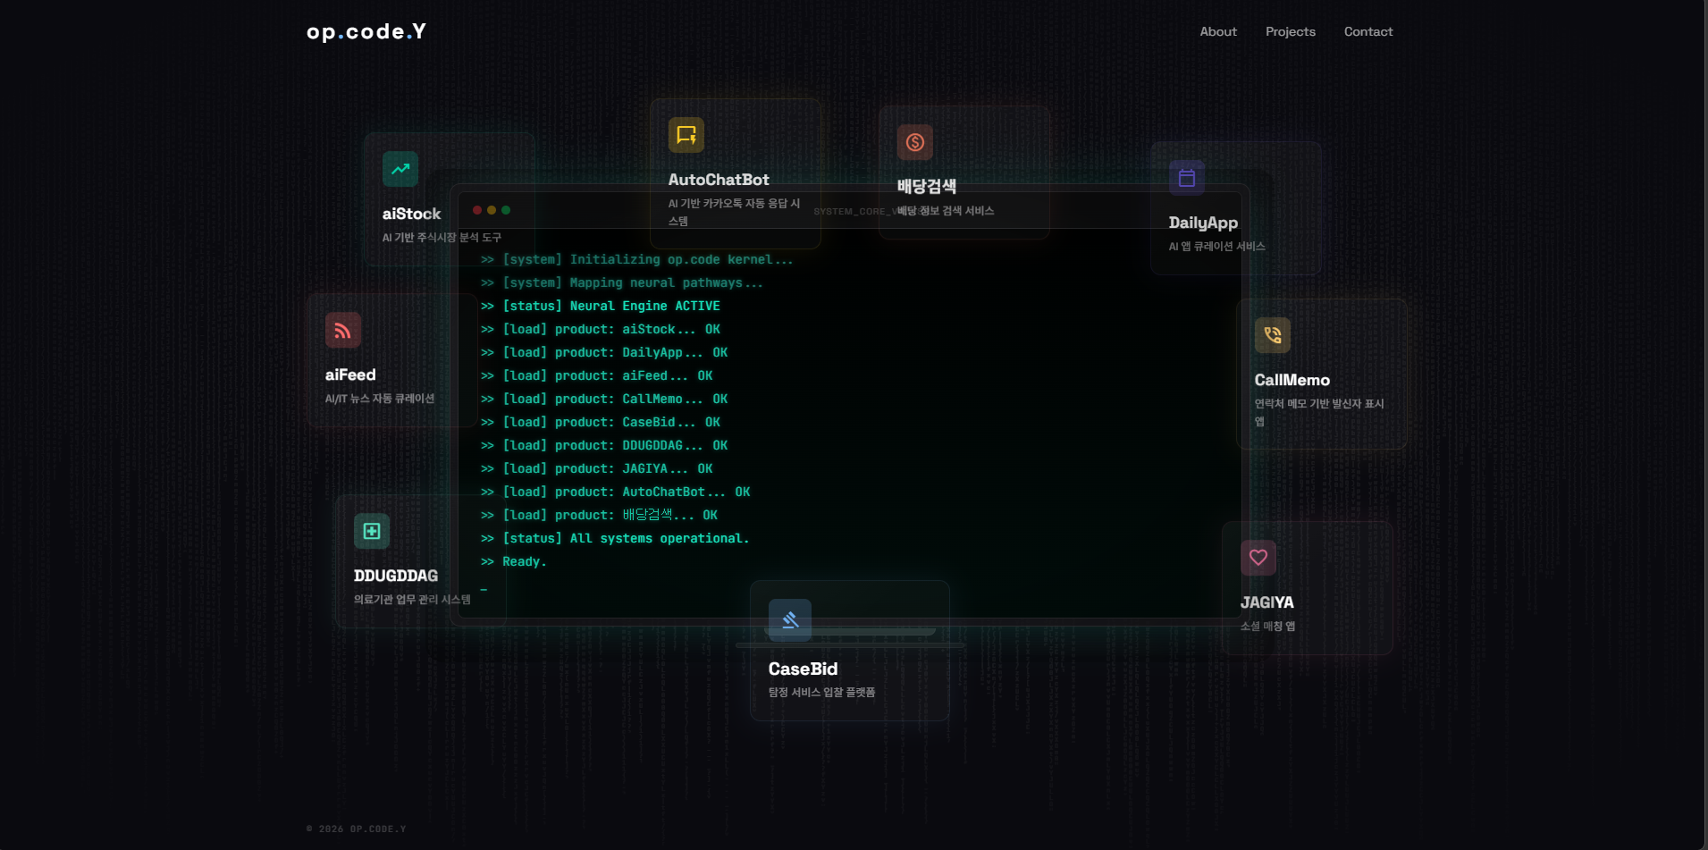
Task: Click the op.code.Y logo
Action: (x=366, y=31)
